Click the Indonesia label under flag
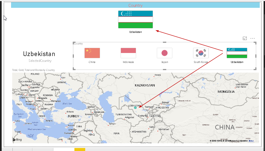Viewport: 265px width, 151px height. tap(128, 62)
